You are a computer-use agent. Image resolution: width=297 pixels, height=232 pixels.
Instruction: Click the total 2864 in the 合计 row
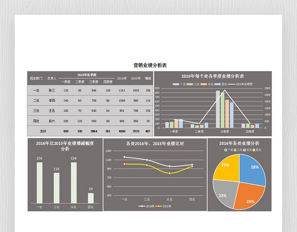point(94,131)
